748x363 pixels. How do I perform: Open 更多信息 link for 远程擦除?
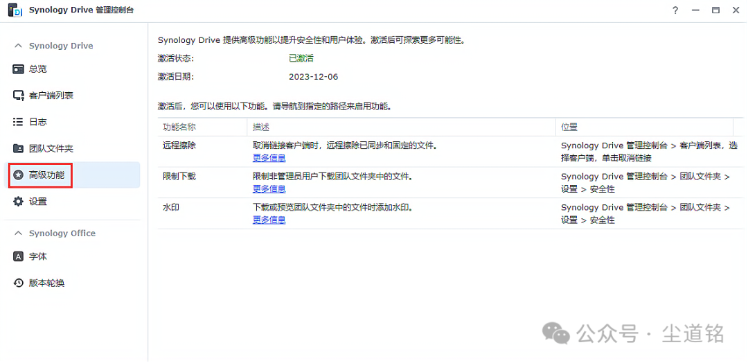click(x=269, y=158)
